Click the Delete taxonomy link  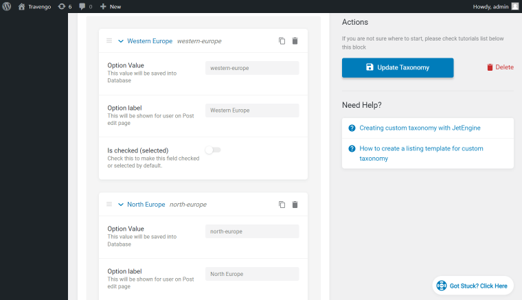click(500, 67)
